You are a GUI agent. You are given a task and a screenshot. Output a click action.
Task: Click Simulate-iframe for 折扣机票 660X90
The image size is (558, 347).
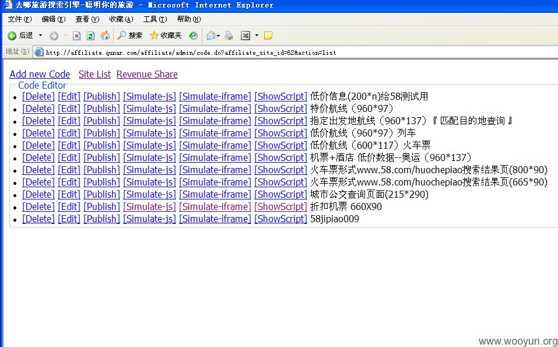(x=215, y=206)
